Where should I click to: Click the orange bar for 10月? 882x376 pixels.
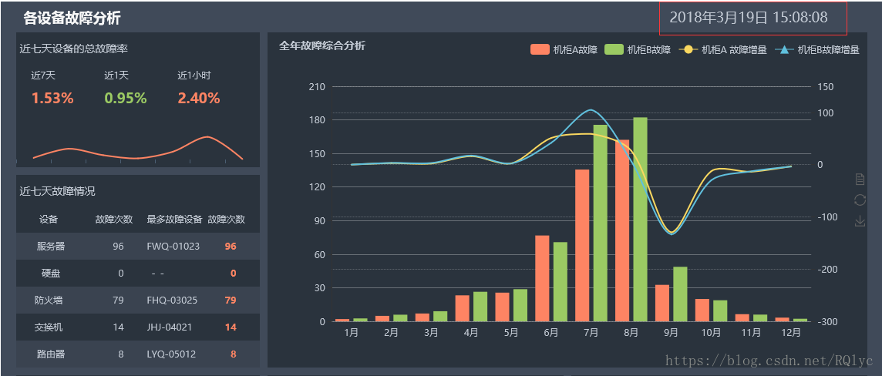tap(702, 311)
